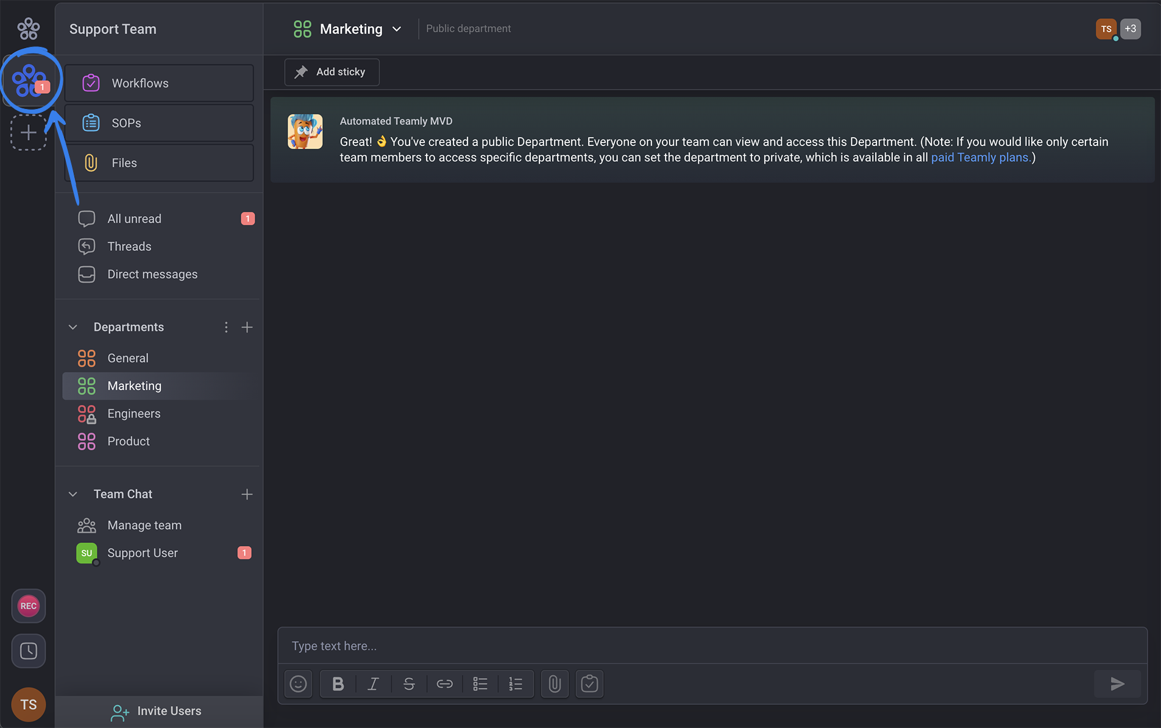
Task: Open the emoji picker in message toolbar
Action: click(x=298, y=684)
